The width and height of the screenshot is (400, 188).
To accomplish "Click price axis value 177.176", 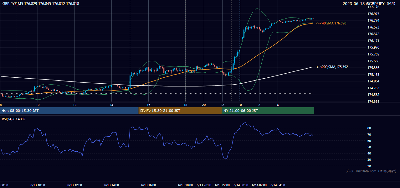I will tap(374, 7).
